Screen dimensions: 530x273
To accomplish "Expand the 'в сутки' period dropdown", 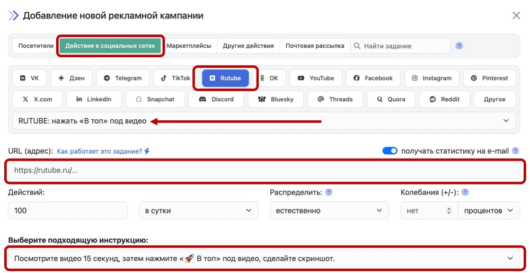I will pyautogui.click(x=198, y=210).
